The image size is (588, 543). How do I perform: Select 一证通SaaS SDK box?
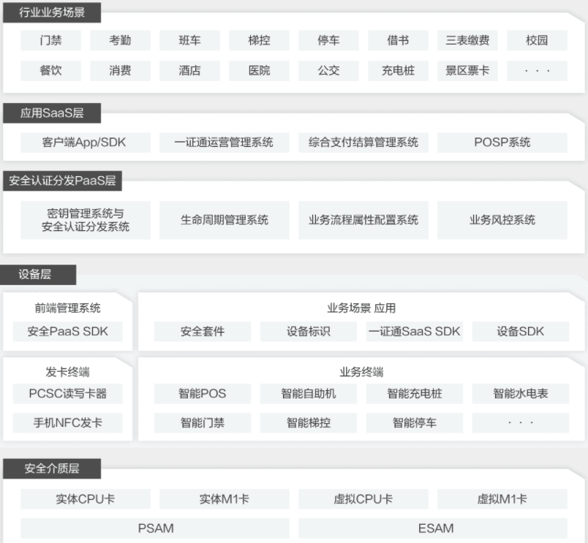point(415,331)
